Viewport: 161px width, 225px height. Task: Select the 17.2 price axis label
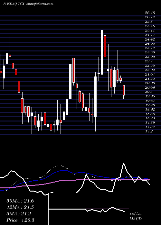[149, 131]
